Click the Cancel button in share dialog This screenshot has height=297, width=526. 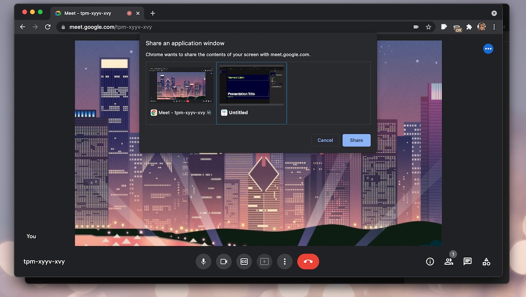tap(325, 140)
